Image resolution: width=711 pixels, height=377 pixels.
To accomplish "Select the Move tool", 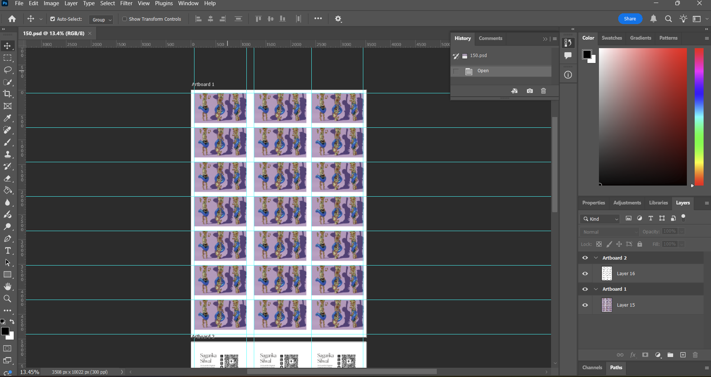I will click(7, 46).
